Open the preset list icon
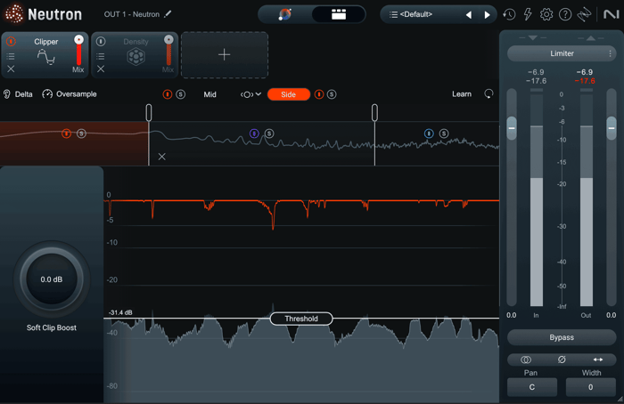Viewport: 624px width, 404px height. [x=393, y=15]
